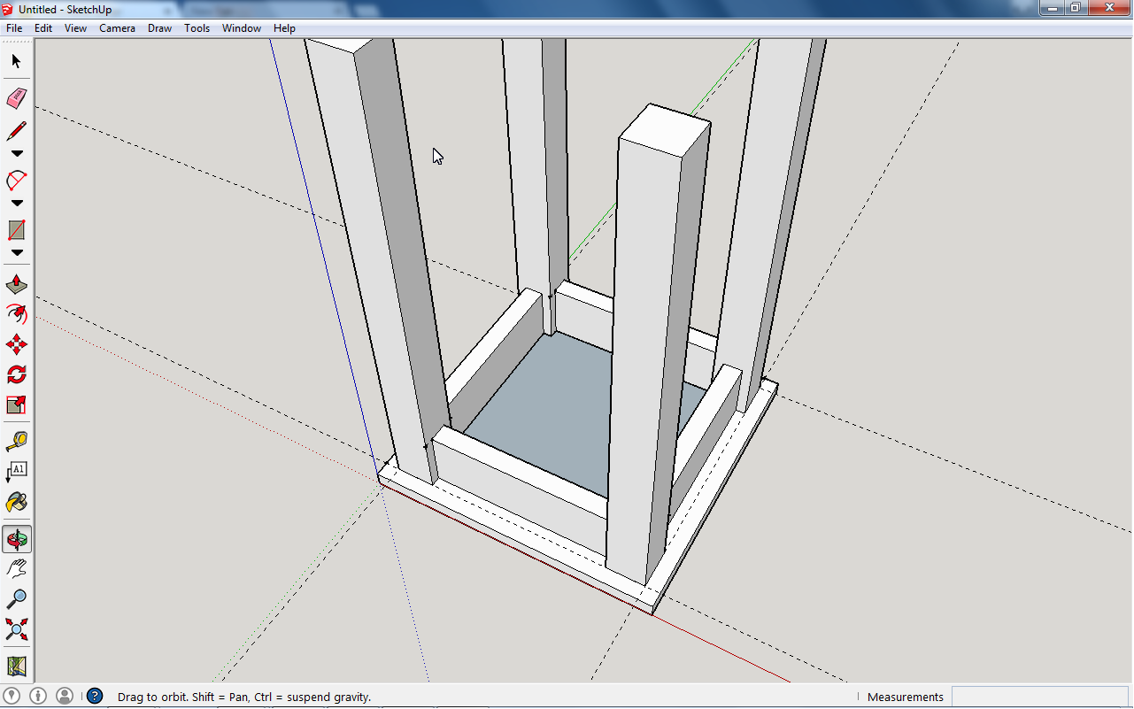1134x709 pixels.
Task: Click the Zoom Extents tool
Action: (x=17, y=629)
